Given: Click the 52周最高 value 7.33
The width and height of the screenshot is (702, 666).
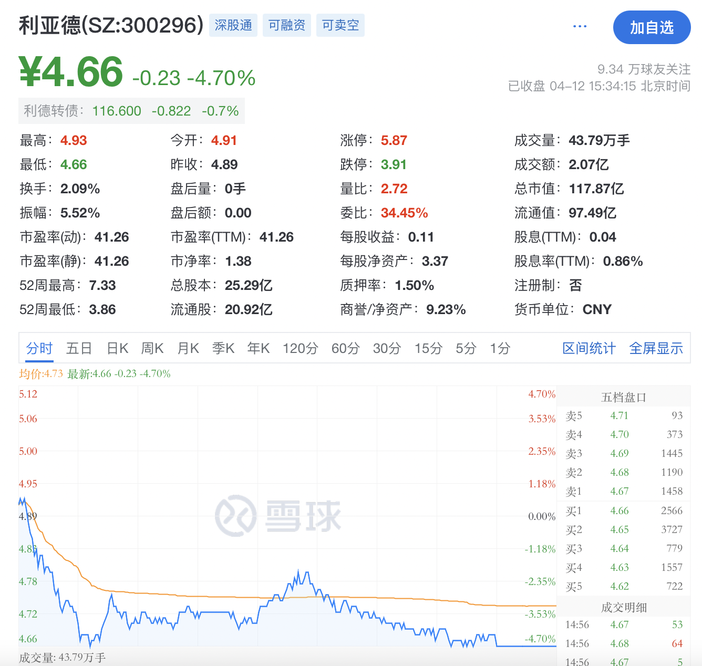Looking at the screenshot, I should [x=102, y=285].
